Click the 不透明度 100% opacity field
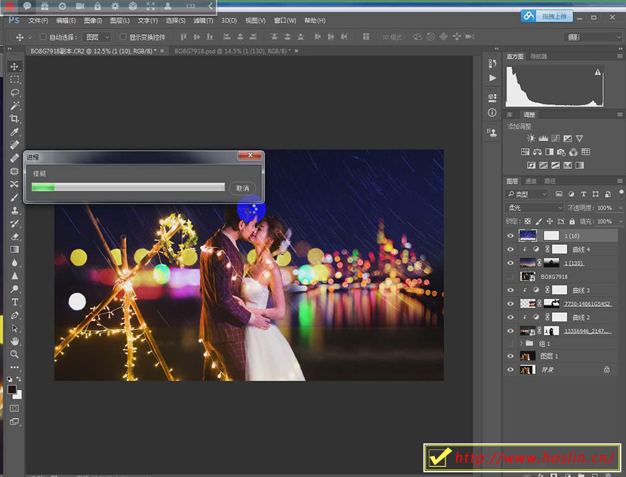 (x=604, y=208)
